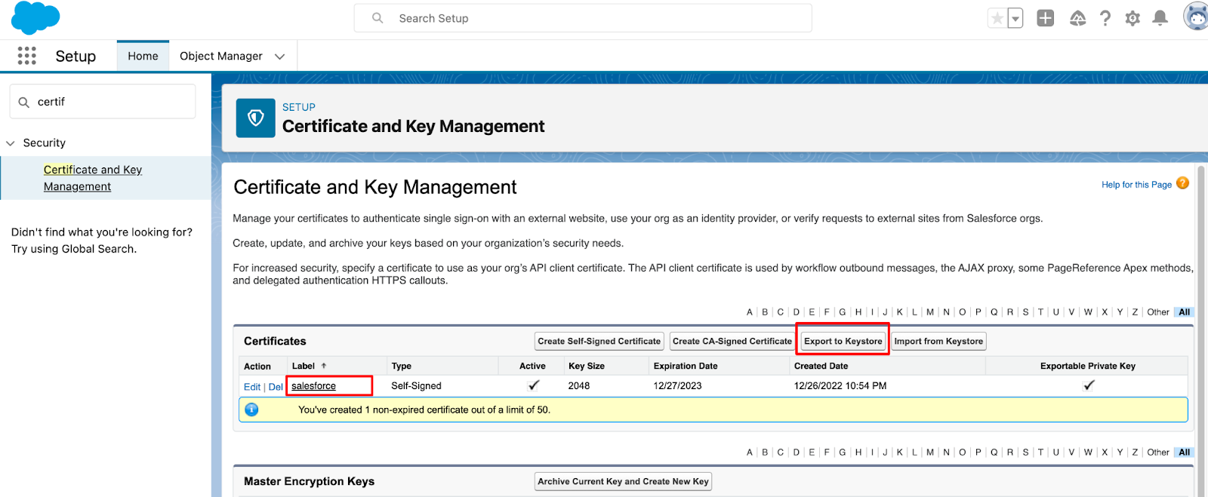
Task: Click the Salesforce cloud logo
Action: point(35,17)
